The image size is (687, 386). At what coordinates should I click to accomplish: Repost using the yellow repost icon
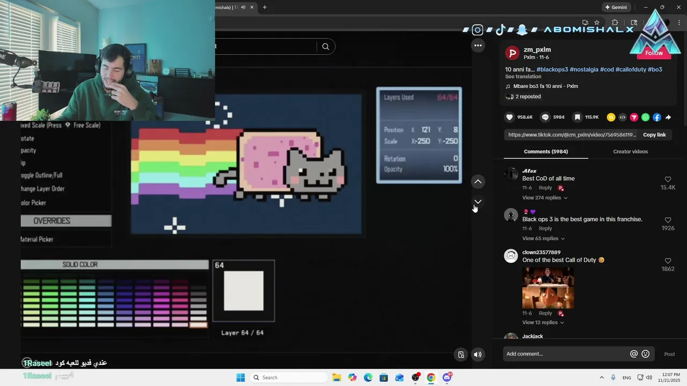[x=611, y=117]
